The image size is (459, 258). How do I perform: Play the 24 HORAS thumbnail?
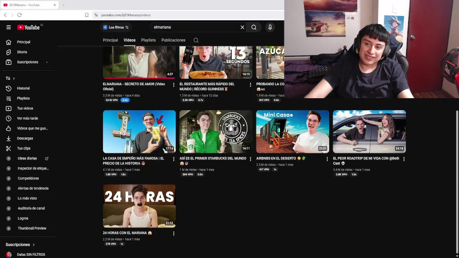click(139, 206)
